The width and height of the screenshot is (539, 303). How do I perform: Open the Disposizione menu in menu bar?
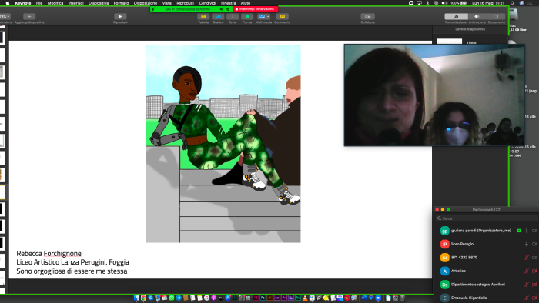click(x=146, y=3)
